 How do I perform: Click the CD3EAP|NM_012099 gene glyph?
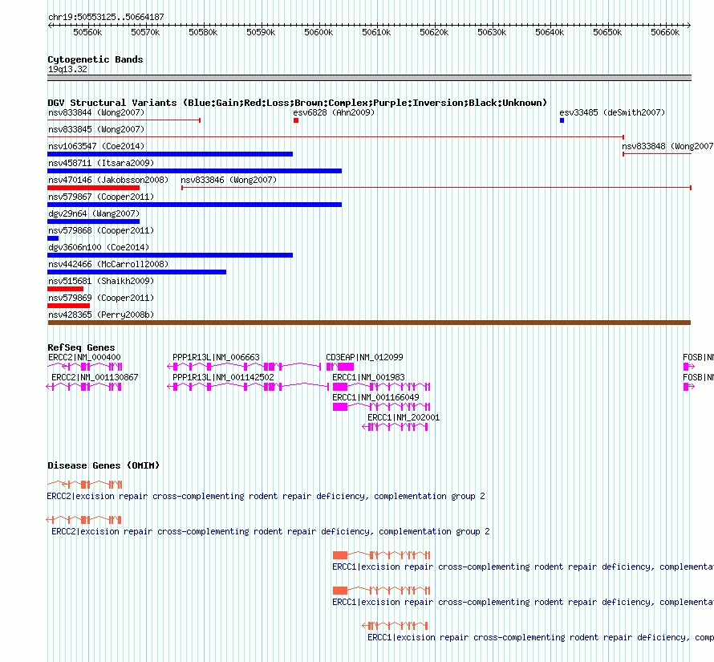339,367
